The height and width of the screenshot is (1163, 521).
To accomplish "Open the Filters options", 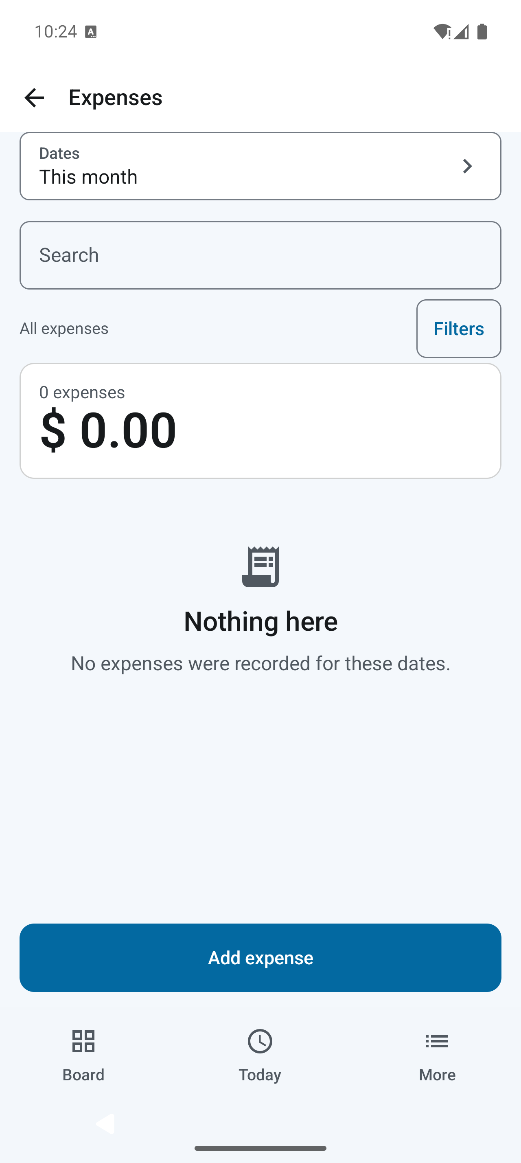I will point(459,329).
